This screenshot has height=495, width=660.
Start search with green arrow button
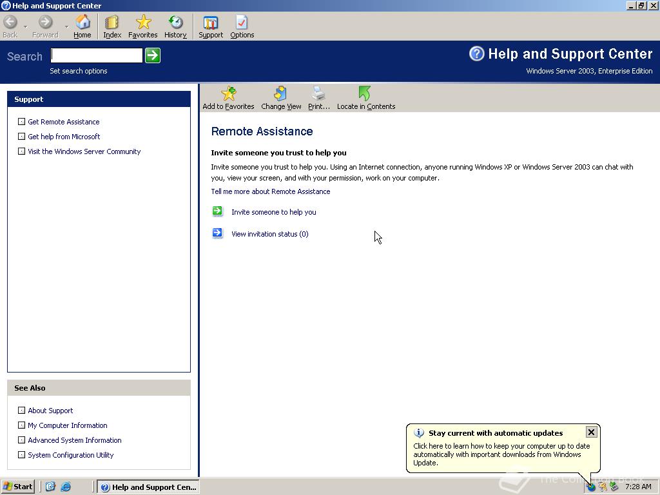[152, 55]
